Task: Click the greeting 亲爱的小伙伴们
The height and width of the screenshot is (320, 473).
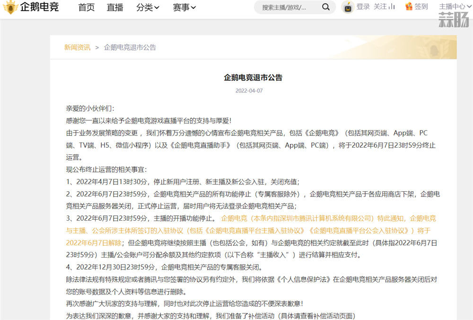Action: pos(90,109)
